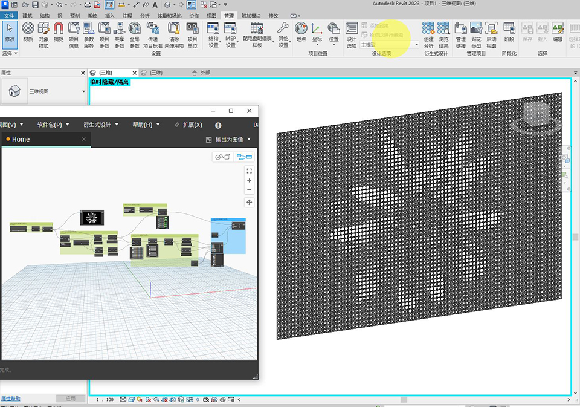This screenshot has height=407, width=580.
Task: Switch Dynamo to 3D geometry preview
Action: (x=223, y=157)
